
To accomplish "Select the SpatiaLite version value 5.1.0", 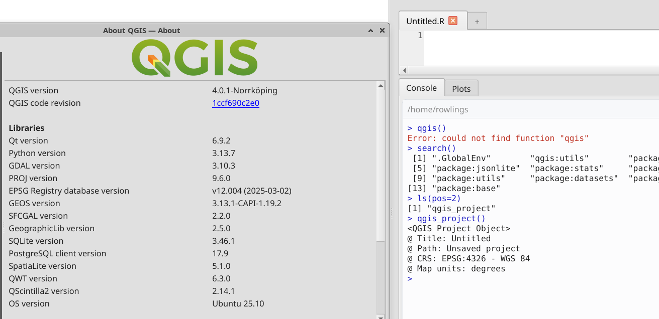I will [x=221, y=266].
